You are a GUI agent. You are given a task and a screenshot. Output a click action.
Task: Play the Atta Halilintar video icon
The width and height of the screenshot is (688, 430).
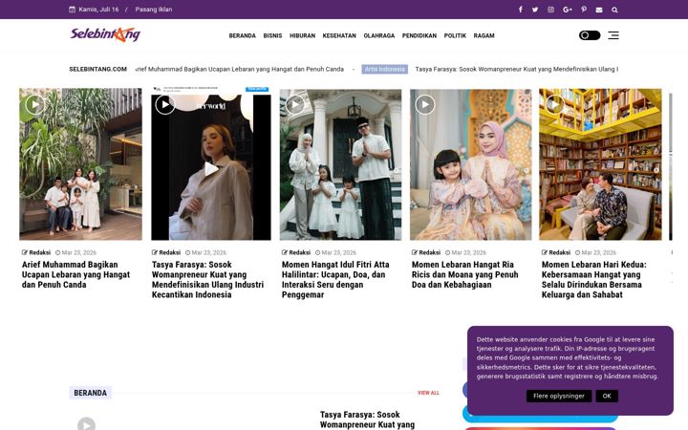point(295,104)
